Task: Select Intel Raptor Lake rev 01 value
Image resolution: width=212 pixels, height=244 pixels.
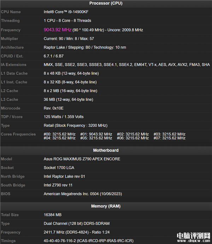Action: (x=64, y=176)
